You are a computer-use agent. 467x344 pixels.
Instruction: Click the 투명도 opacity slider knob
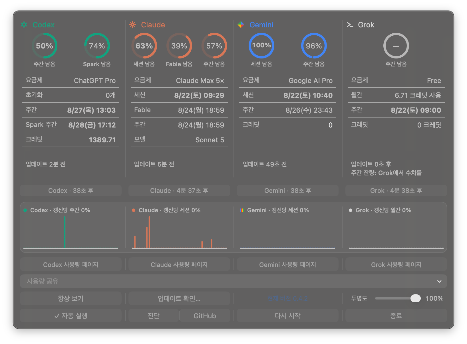pos(416,298)
